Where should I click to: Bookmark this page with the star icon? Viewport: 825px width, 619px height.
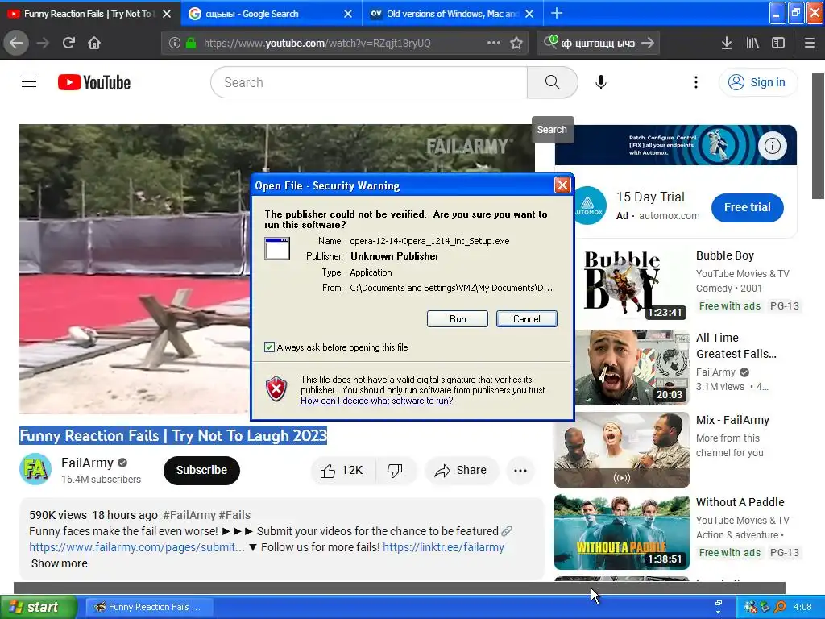(516, 44)
